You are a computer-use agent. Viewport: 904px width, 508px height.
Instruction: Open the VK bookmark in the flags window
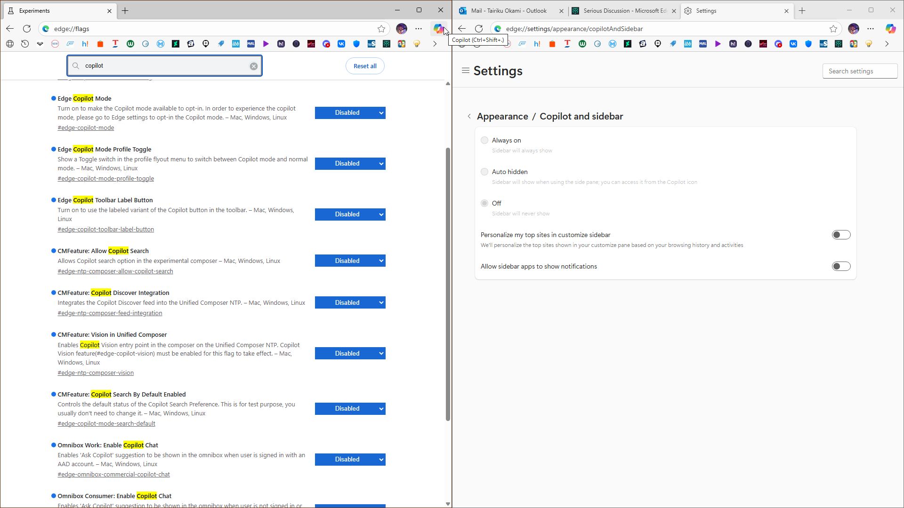[x=341, y=44]
